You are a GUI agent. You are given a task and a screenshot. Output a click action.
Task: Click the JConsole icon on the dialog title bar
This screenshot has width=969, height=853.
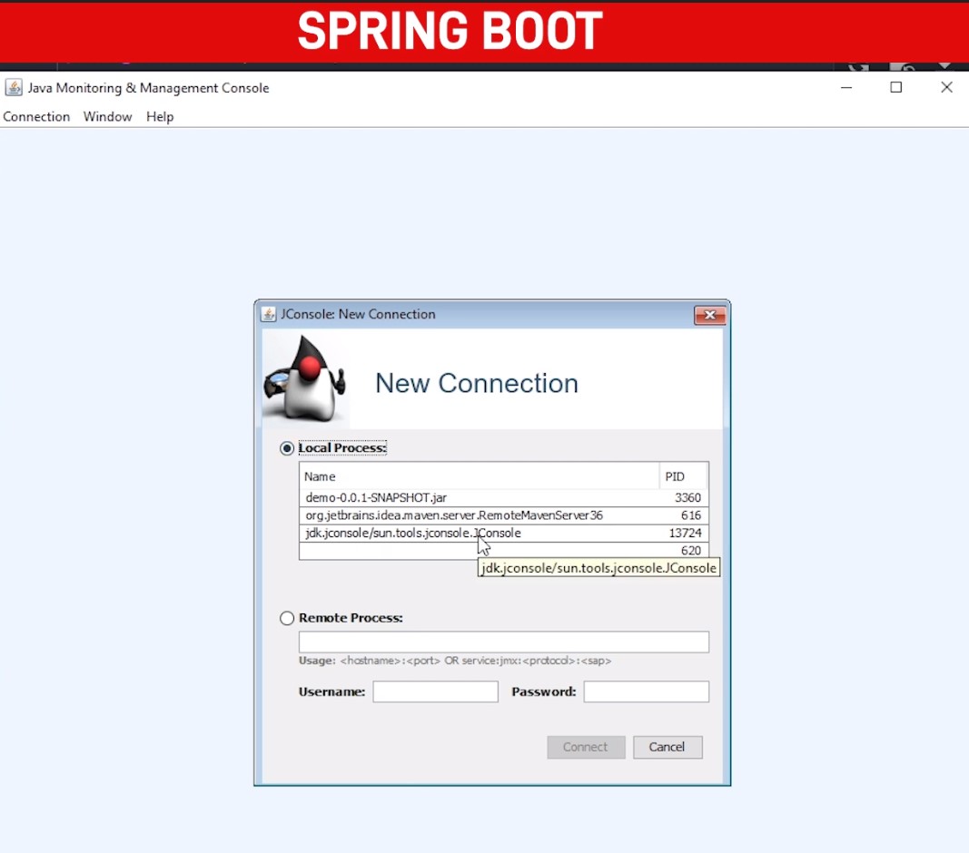[x=269, y=313]
